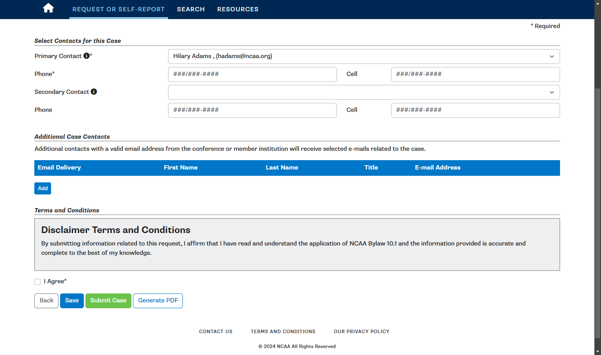
Task: Go back with the Back button
Action: 46,301
